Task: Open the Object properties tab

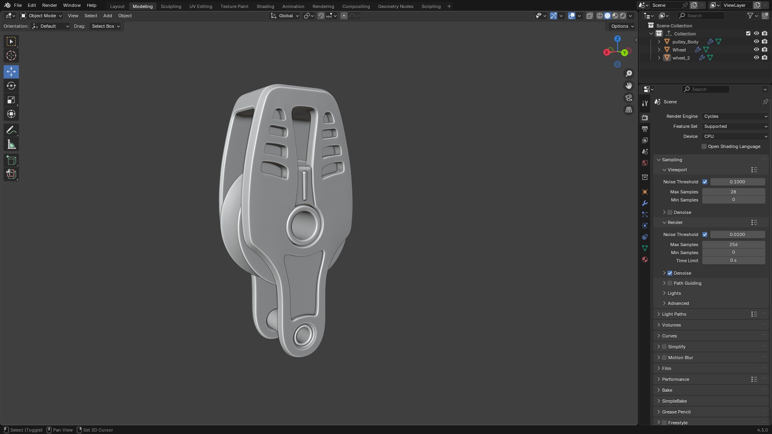Action: [x=645, y=192]
